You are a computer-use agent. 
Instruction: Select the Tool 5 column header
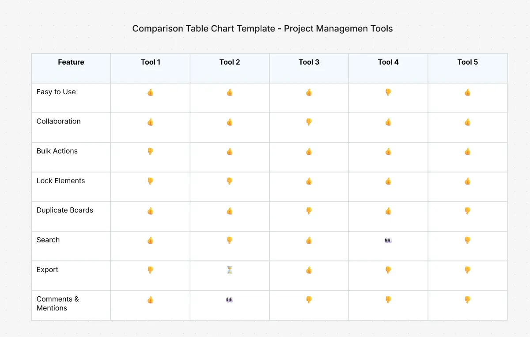(x=468, y=62)
